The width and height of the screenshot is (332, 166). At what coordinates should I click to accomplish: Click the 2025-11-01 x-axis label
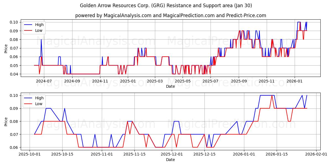[102, 155]
